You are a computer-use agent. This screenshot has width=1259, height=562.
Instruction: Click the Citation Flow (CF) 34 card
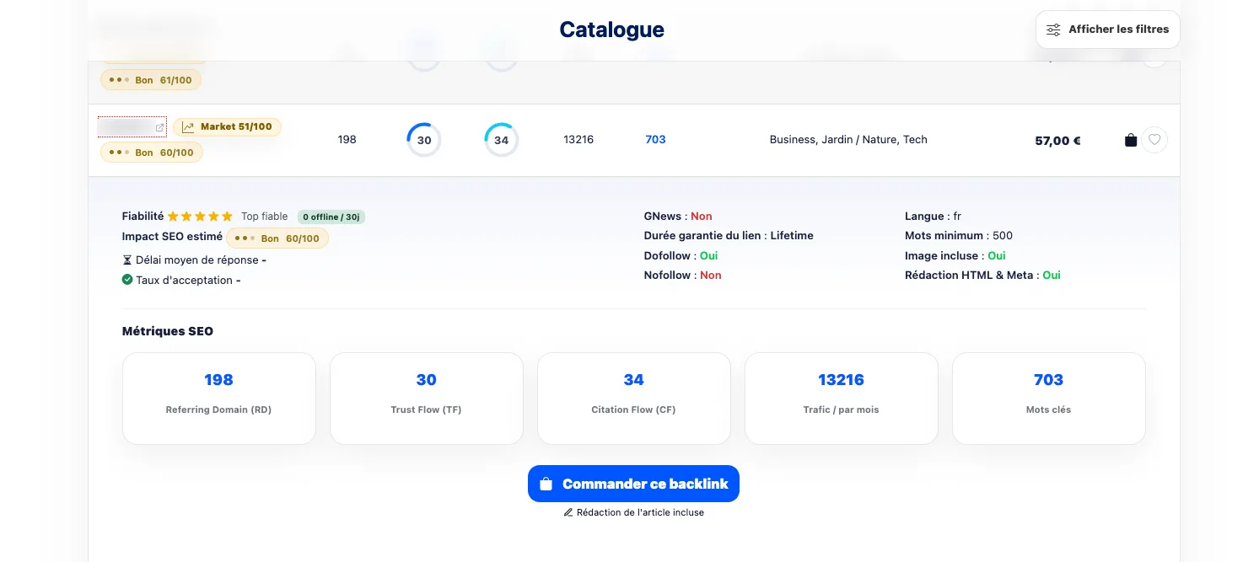634,398
